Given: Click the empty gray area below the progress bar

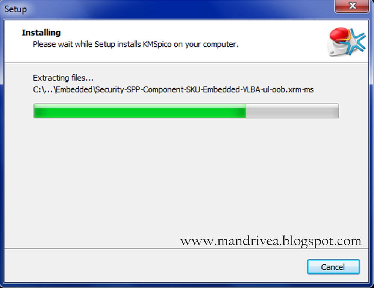Looking at the screenshot, I should pos(186,176).
